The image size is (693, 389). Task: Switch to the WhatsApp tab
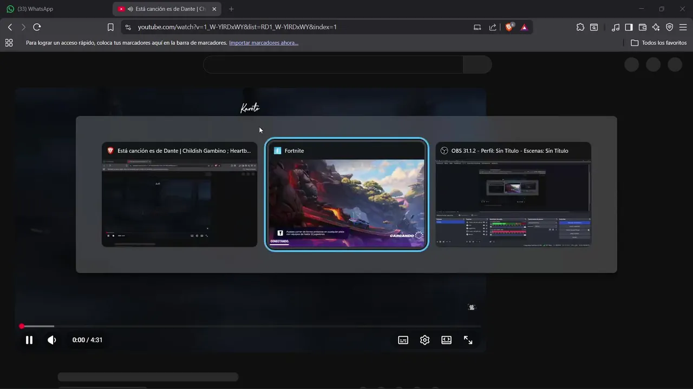tap(56, 9)
